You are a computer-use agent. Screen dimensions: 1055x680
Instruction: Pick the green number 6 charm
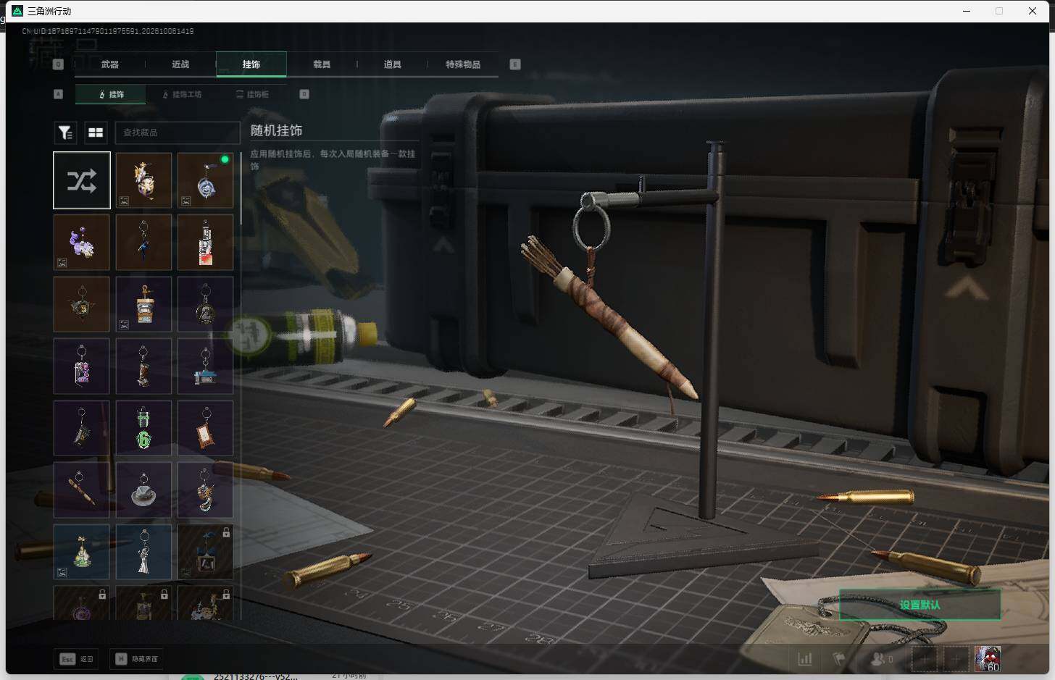pos(143,429)
